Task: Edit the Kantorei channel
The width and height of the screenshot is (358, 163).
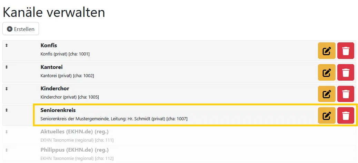Action: point(327,73)
